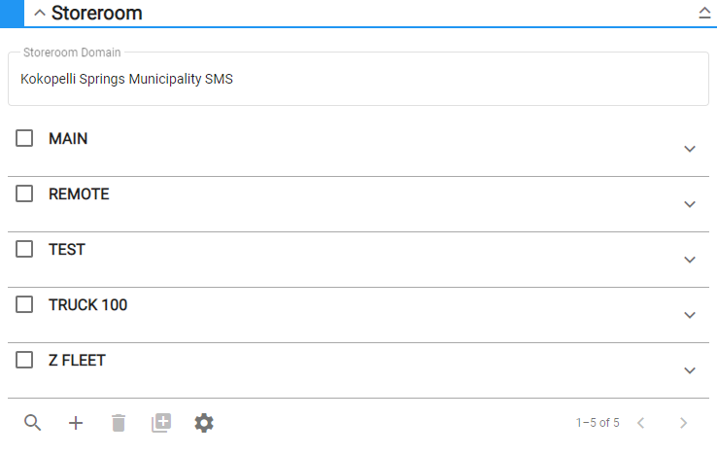Click the duplicate record icon

(x=161, y=423)
